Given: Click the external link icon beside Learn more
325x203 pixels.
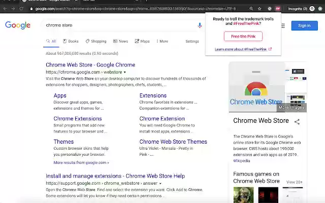Looking at the screenshot, I should [x=270, y=49].
